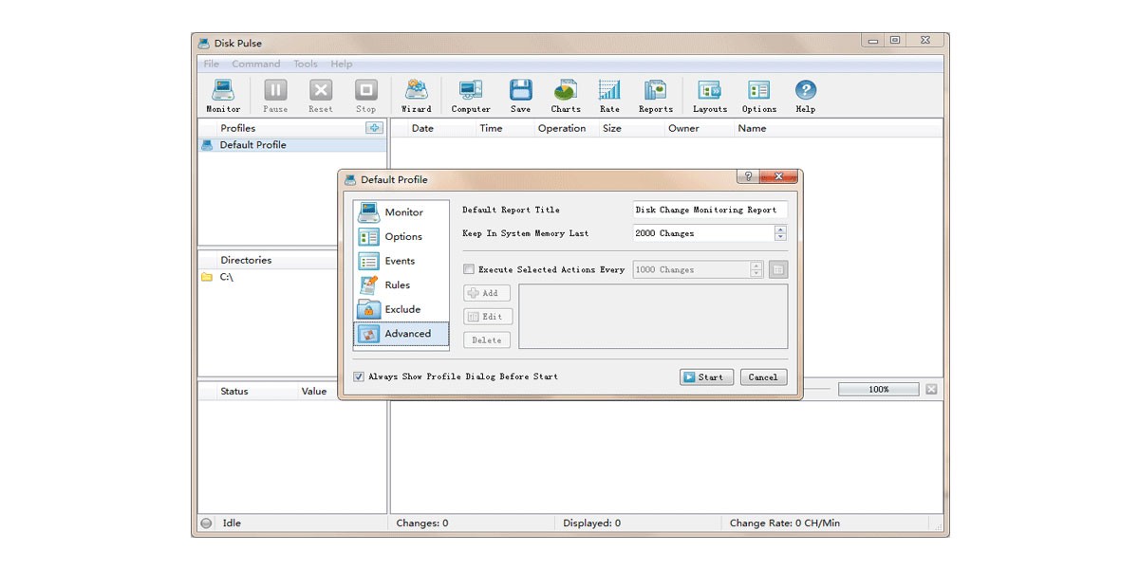Screen dimensions: 1139x569
Task: Click the Save toolbar icon
Action: (520, 96)
